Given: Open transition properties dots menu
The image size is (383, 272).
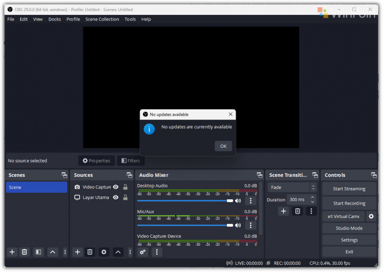Looking at the screenshot, I should (311, 211).
